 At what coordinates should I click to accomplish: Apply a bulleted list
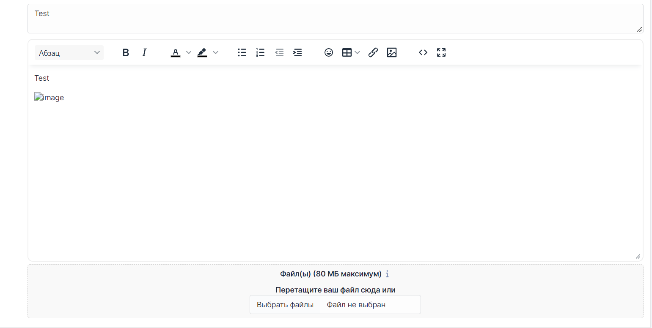tap(242, 52)
